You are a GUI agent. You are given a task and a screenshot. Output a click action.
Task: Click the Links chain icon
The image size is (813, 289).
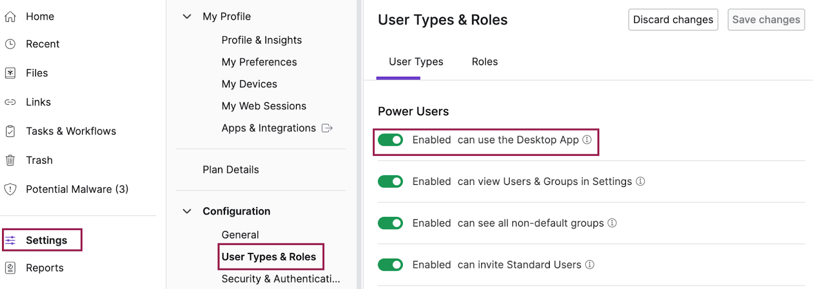point(10,102)
